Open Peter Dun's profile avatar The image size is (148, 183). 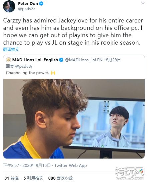click(9, 6)
